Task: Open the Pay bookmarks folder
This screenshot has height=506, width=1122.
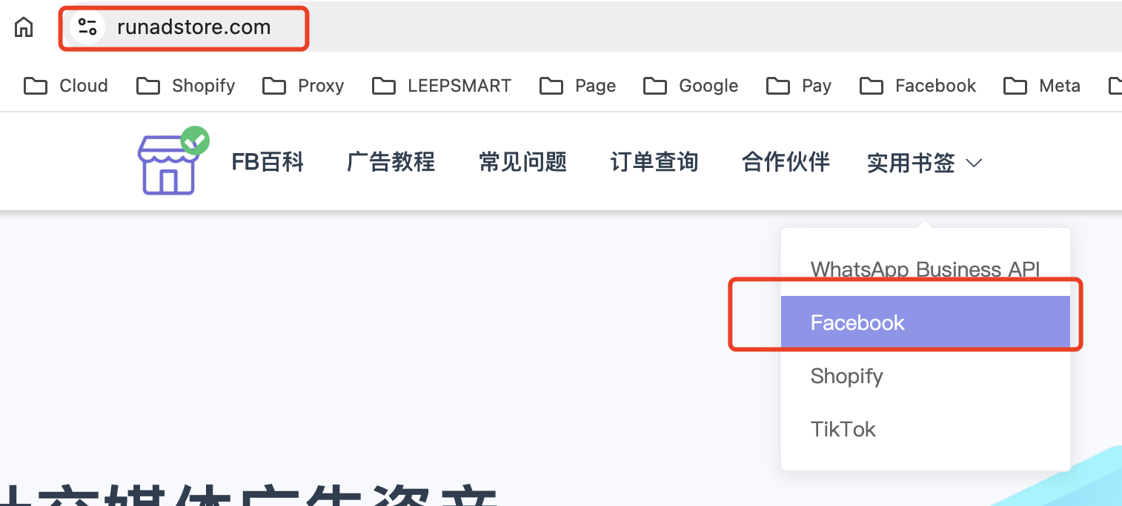Action: (799, 86)
